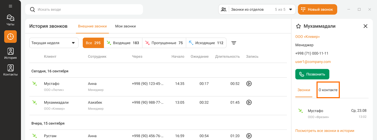Click Посмотреть все звонки в истории link

[x=325, y=131]
